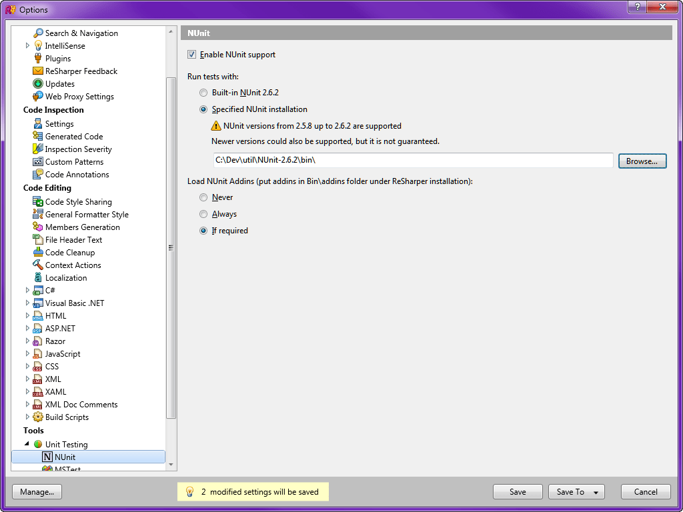The image size is (683, 512).
Task: Expand the HTML tree node arrow
Action: tap(27, 315)
